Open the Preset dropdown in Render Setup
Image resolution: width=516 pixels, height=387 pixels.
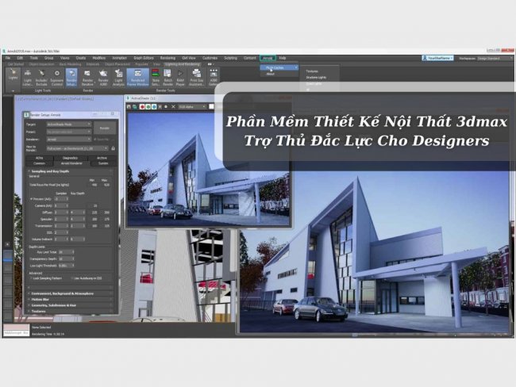coord(69,132)
